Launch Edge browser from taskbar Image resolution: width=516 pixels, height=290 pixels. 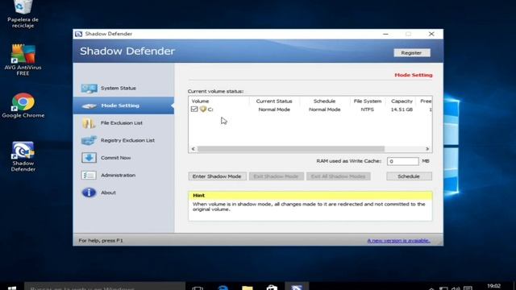coord(223,288)
